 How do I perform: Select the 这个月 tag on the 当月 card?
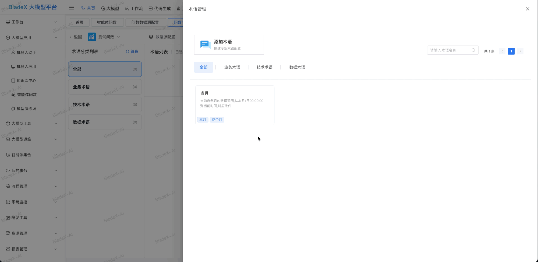[x=217, y=119]
